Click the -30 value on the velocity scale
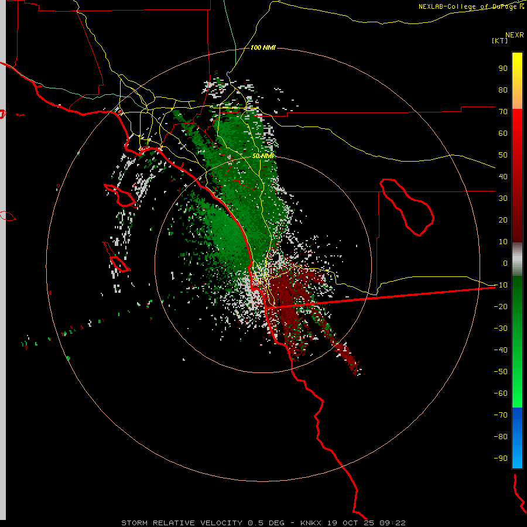527x527 pixels. 501,328
